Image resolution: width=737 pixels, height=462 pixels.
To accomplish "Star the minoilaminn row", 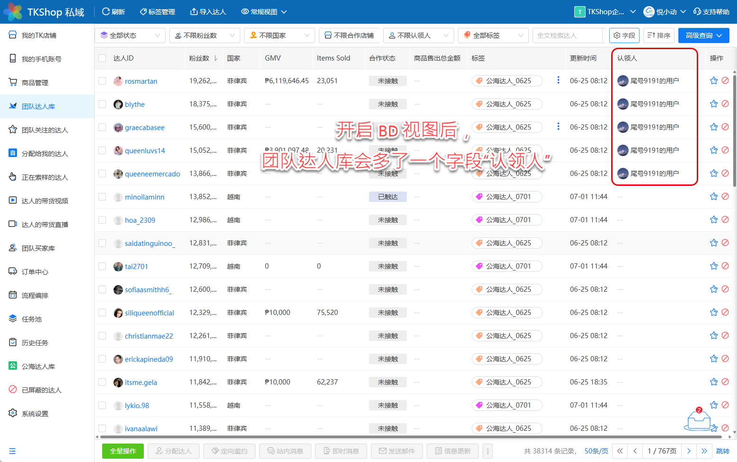I will [714, 196].
